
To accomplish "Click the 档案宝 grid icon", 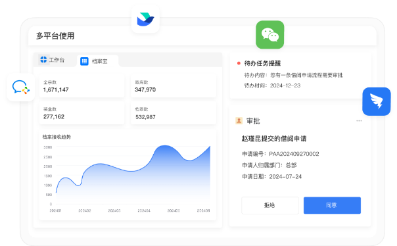I will (x=84, y=61).
